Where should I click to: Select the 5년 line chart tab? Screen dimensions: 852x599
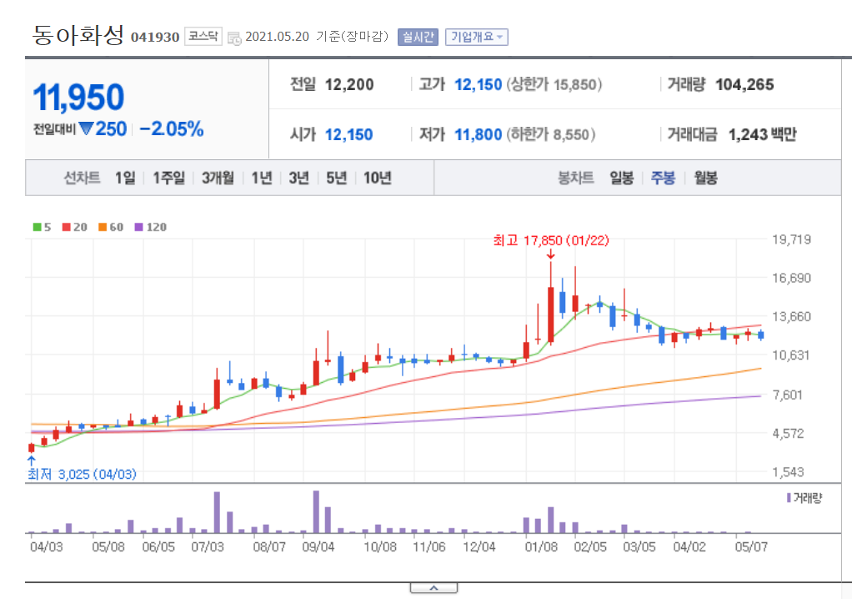click(336, 178)
